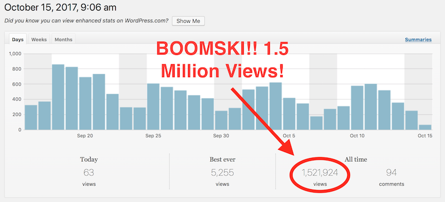Image resolution: width=445 pixels, height=202 pixels.
Task: Select the Oct 15 bar in chart
Action: (x=425, y=127)
